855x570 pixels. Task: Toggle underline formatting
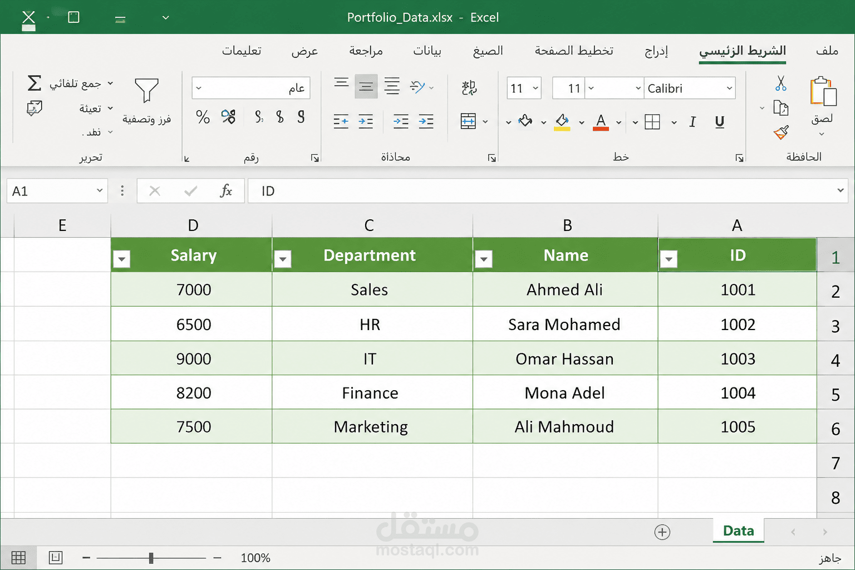click(719, 122)
